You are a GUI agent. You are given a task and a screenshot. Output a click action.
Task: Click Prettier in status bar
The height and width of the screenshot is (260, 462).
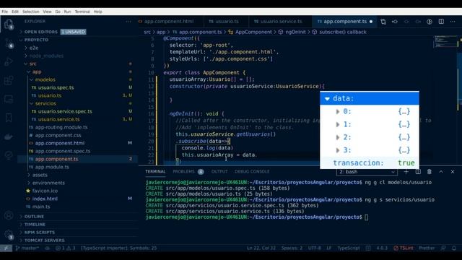[427, 248]
